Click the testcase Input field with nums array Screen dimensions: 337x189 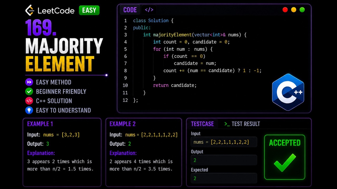click(x=224, y=142)
